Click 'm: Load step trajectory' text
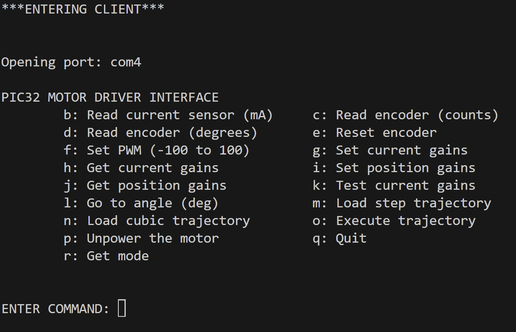Image resolution: width=516 pixels, height=332 pixels. (x=402, y=203)
